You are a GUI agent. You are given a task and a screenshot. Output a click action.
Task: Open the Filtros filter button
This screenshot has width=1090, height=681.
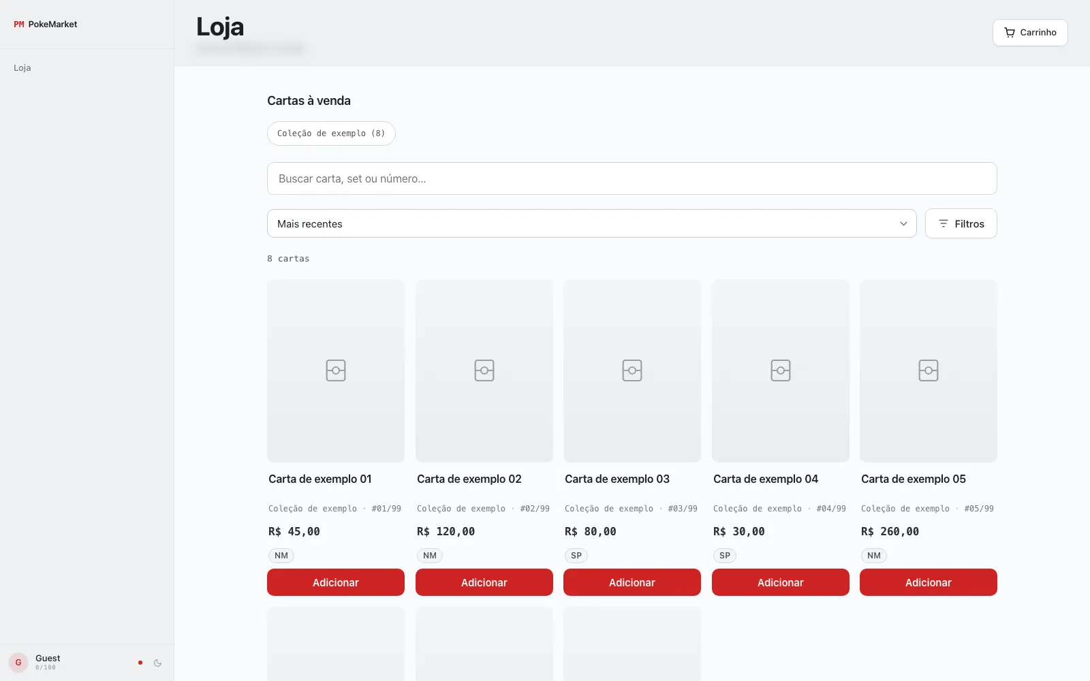[961, 223]
